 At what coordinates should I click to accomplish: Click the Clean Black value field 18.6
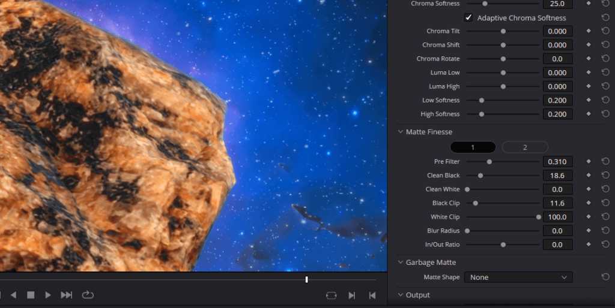558,176
